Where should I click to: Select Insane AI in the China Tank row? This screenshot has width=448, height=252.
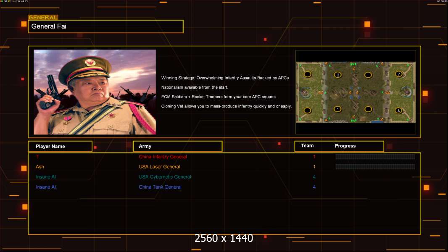[x=46, y=187]
